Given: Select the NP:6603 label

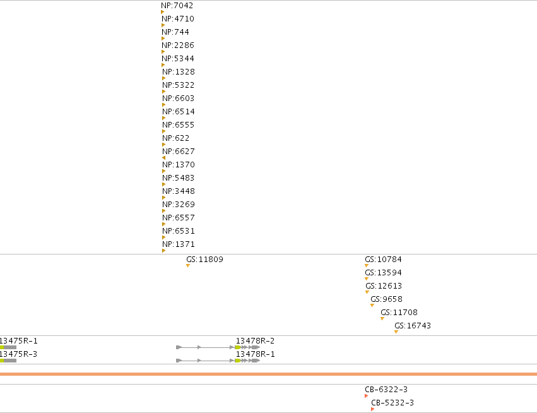Looking at the screenshot, I should coord(179,99).
